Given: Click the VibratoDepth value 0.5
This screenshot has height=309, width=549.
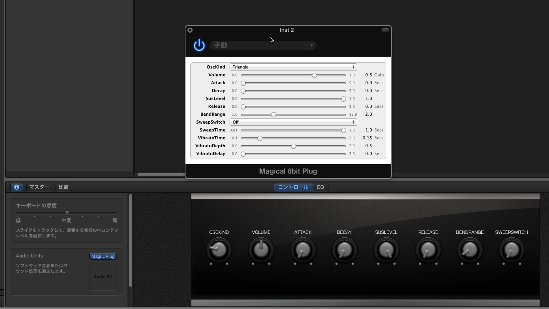Looking at the screenshot, I should click(x=368, y=146).
